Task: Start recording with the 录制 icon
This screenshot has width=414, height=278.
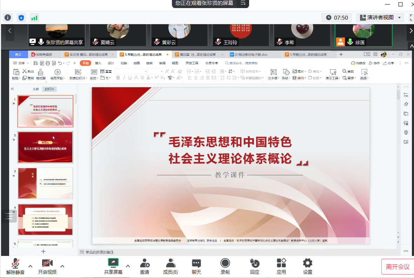Action: click(225, 266)
